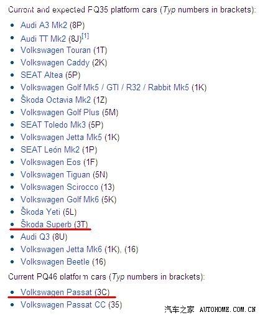This screenshot has height=315, width=260.
Task: Open the SEAT Toledo Mk3 link
Action: tap(53, 125)
